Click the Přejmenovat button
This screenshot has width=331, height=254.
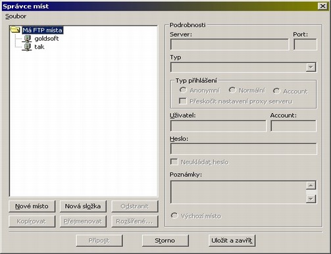click(x=83, y=221)
